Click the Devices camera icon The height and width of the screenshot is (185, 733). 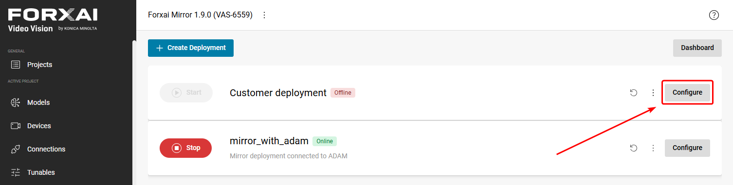(x=16, y=126)
